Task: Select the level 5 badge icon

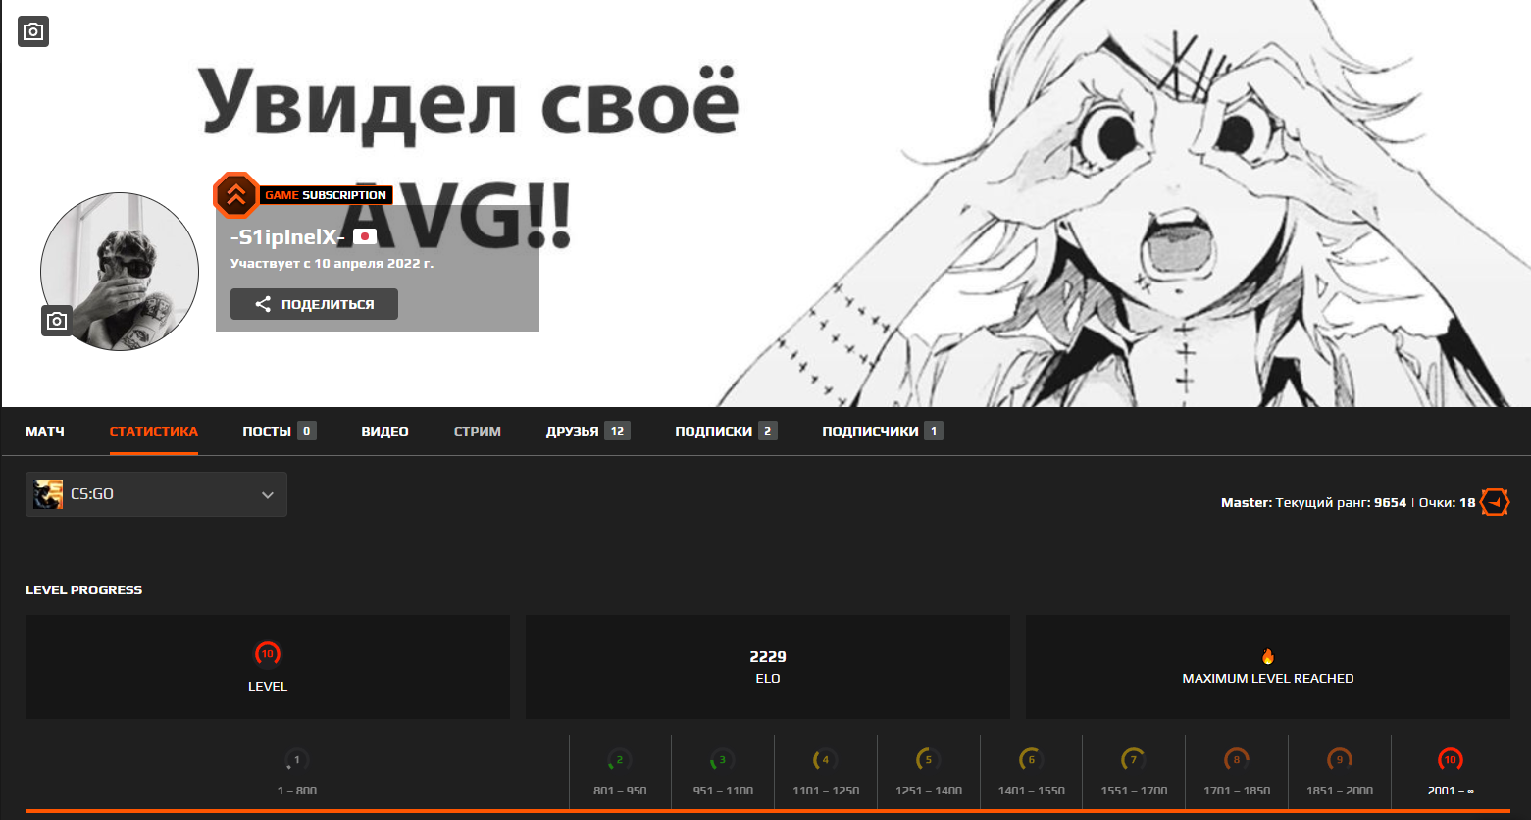Action: tap(929, 759)
